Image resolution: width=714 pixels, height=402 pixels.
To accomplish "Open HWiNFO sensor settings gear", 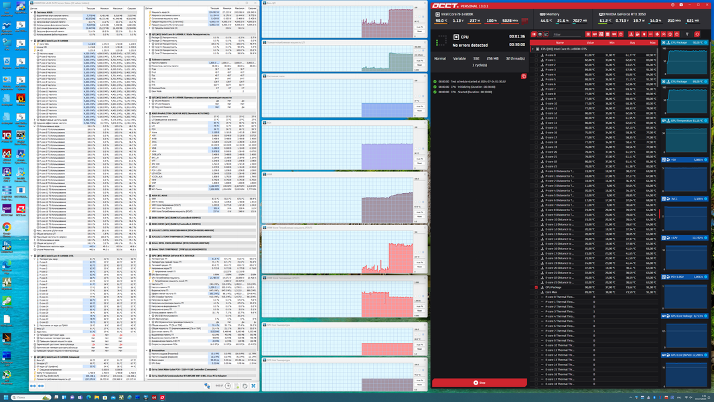I will click(244, 386).
